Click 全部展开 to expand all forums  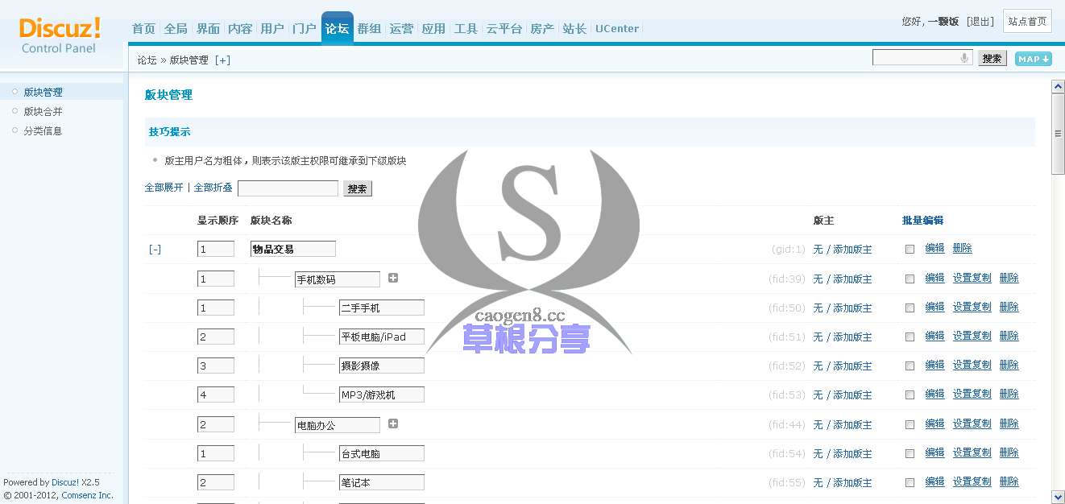[x=162, y=188]
